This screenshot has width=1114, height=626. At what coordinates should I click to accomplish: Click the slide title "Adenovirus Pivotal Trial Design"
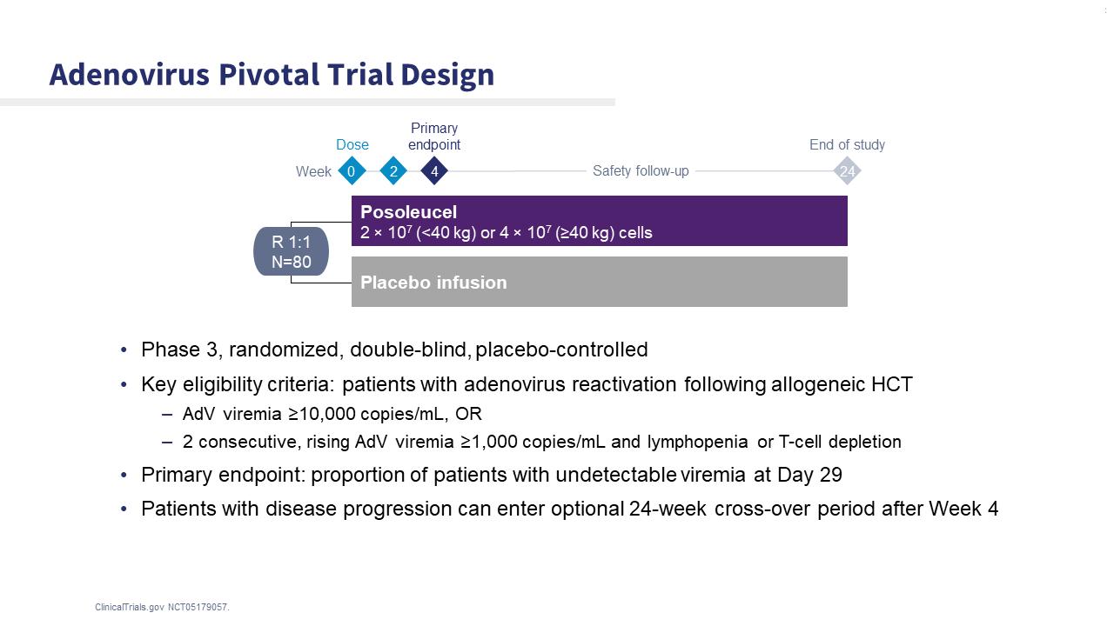point(272,75)
